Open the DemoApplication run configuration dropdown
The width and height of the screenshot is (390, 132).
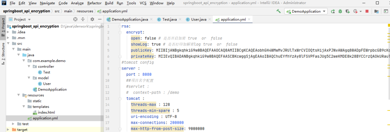pos(306,11)
